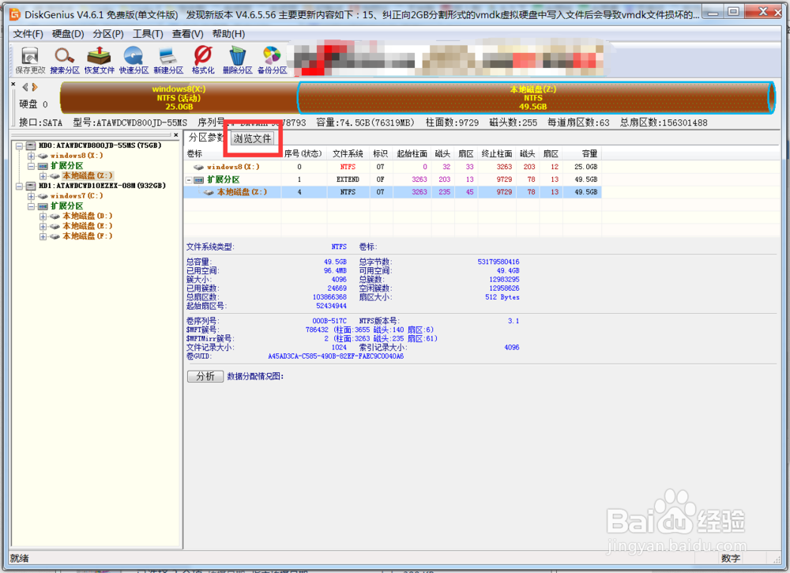790x573 pixels.
Task: Click the 分析 (Analyze) button
Action: coord(205,376)
